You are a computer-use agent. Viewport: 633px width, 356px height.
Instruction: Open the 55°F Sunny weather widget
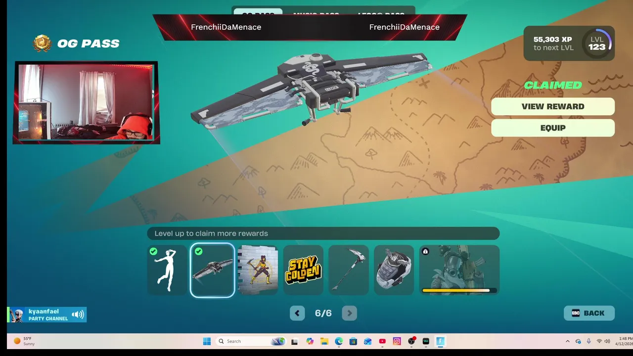24,341
